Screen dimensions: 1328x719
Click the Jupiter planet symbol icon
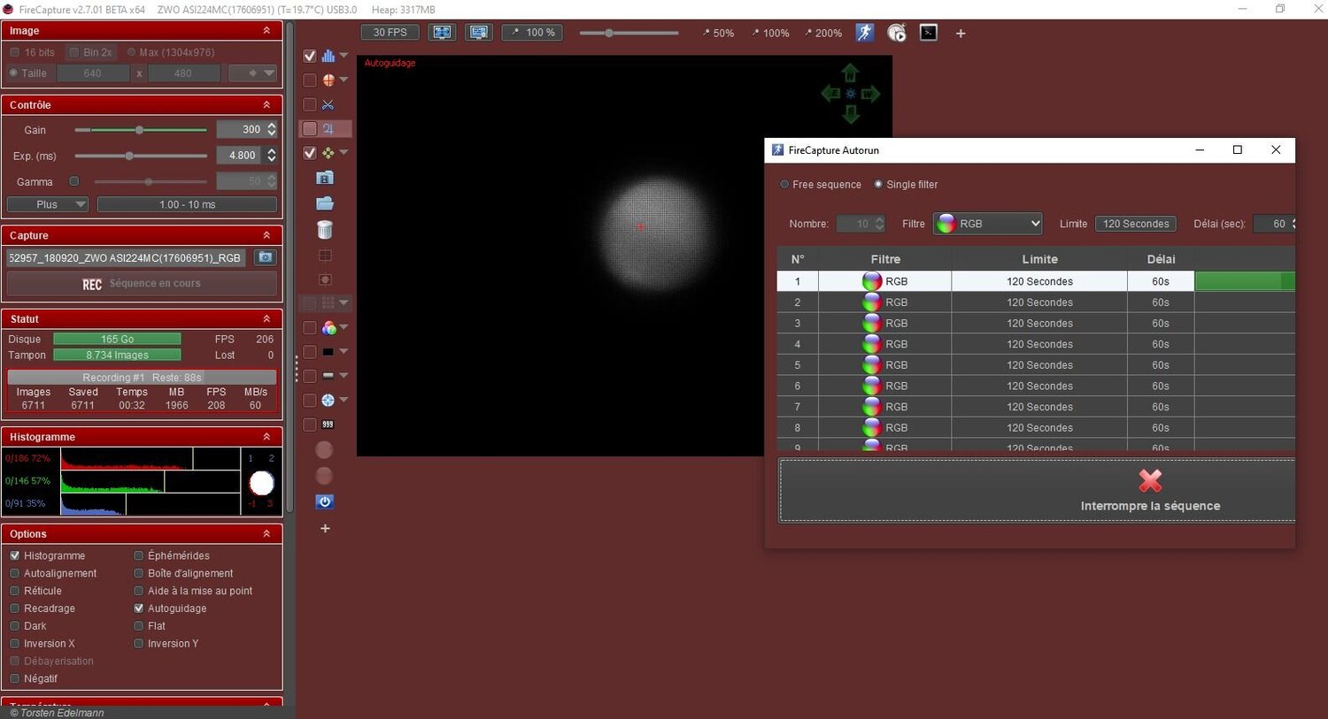click(328, 128)
